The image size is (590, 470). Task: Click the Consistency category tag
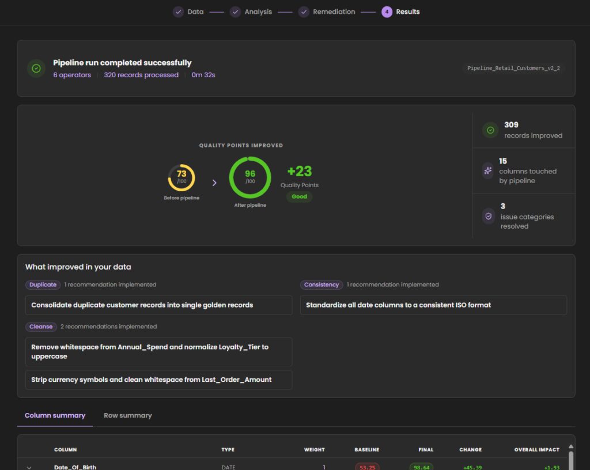(322, 285)
